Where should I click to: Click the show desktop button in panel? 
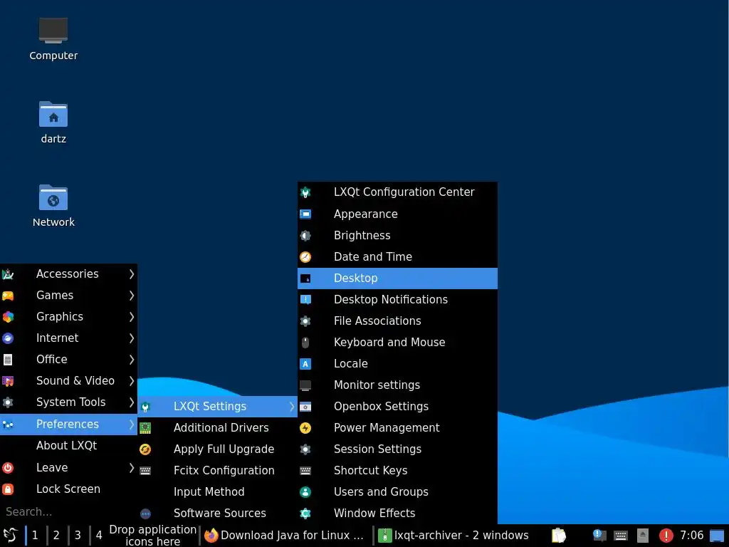pyautogui.click(x=717, y=536)
